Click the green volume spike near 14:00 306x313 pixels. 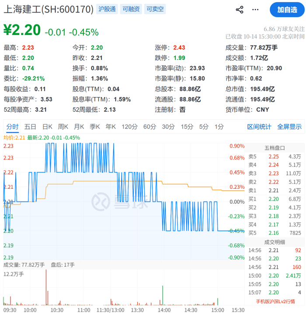[163, 295]
